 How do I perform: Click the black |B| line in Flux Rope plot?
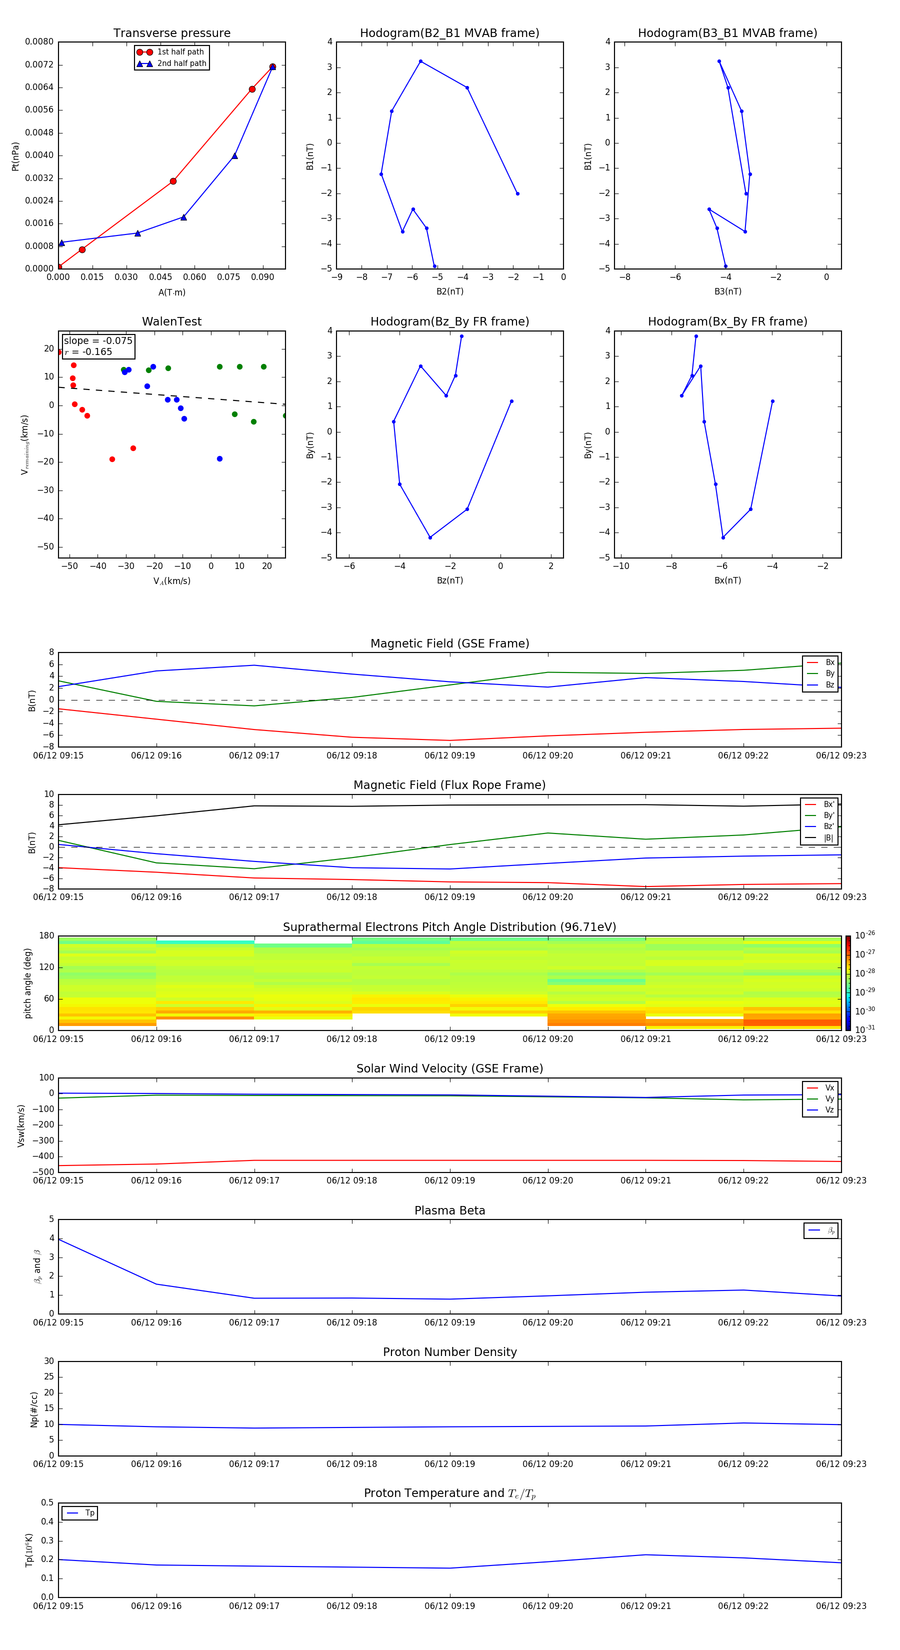pos(449,805)
